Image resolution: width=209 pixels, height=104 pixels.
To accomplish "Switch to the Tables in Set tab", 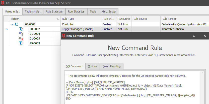I will (33, 11).
